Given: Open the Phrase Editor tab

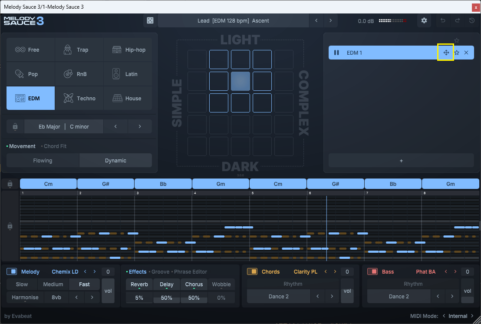Looking at the screenshot, I should click(x=190, y=271).
